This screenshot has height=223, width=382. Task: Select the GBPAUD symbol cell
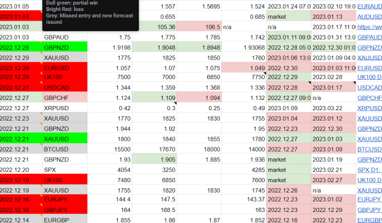[x=65, y=37]
